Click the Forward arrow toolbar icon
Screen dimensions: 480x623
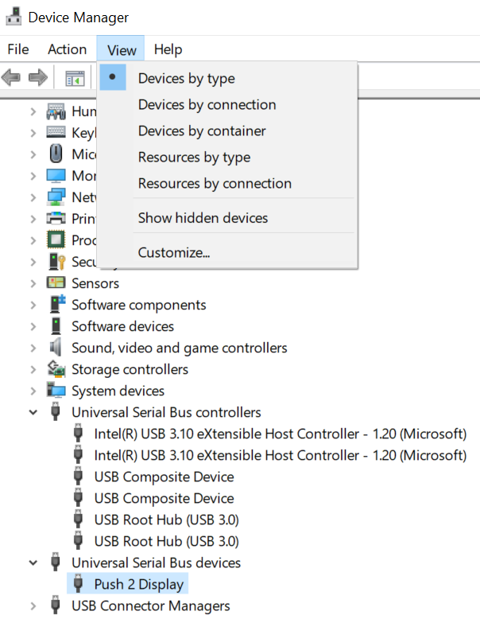coord(37,78)
